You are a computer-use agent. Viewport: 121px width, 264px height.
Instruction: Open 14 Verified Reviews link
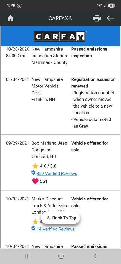coord(55,229)
